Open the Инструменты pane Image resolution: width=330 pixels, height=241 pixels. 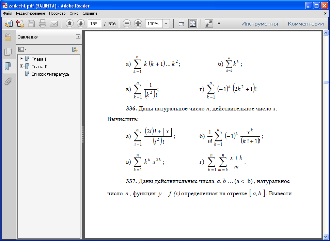click(x=260, y=24)
